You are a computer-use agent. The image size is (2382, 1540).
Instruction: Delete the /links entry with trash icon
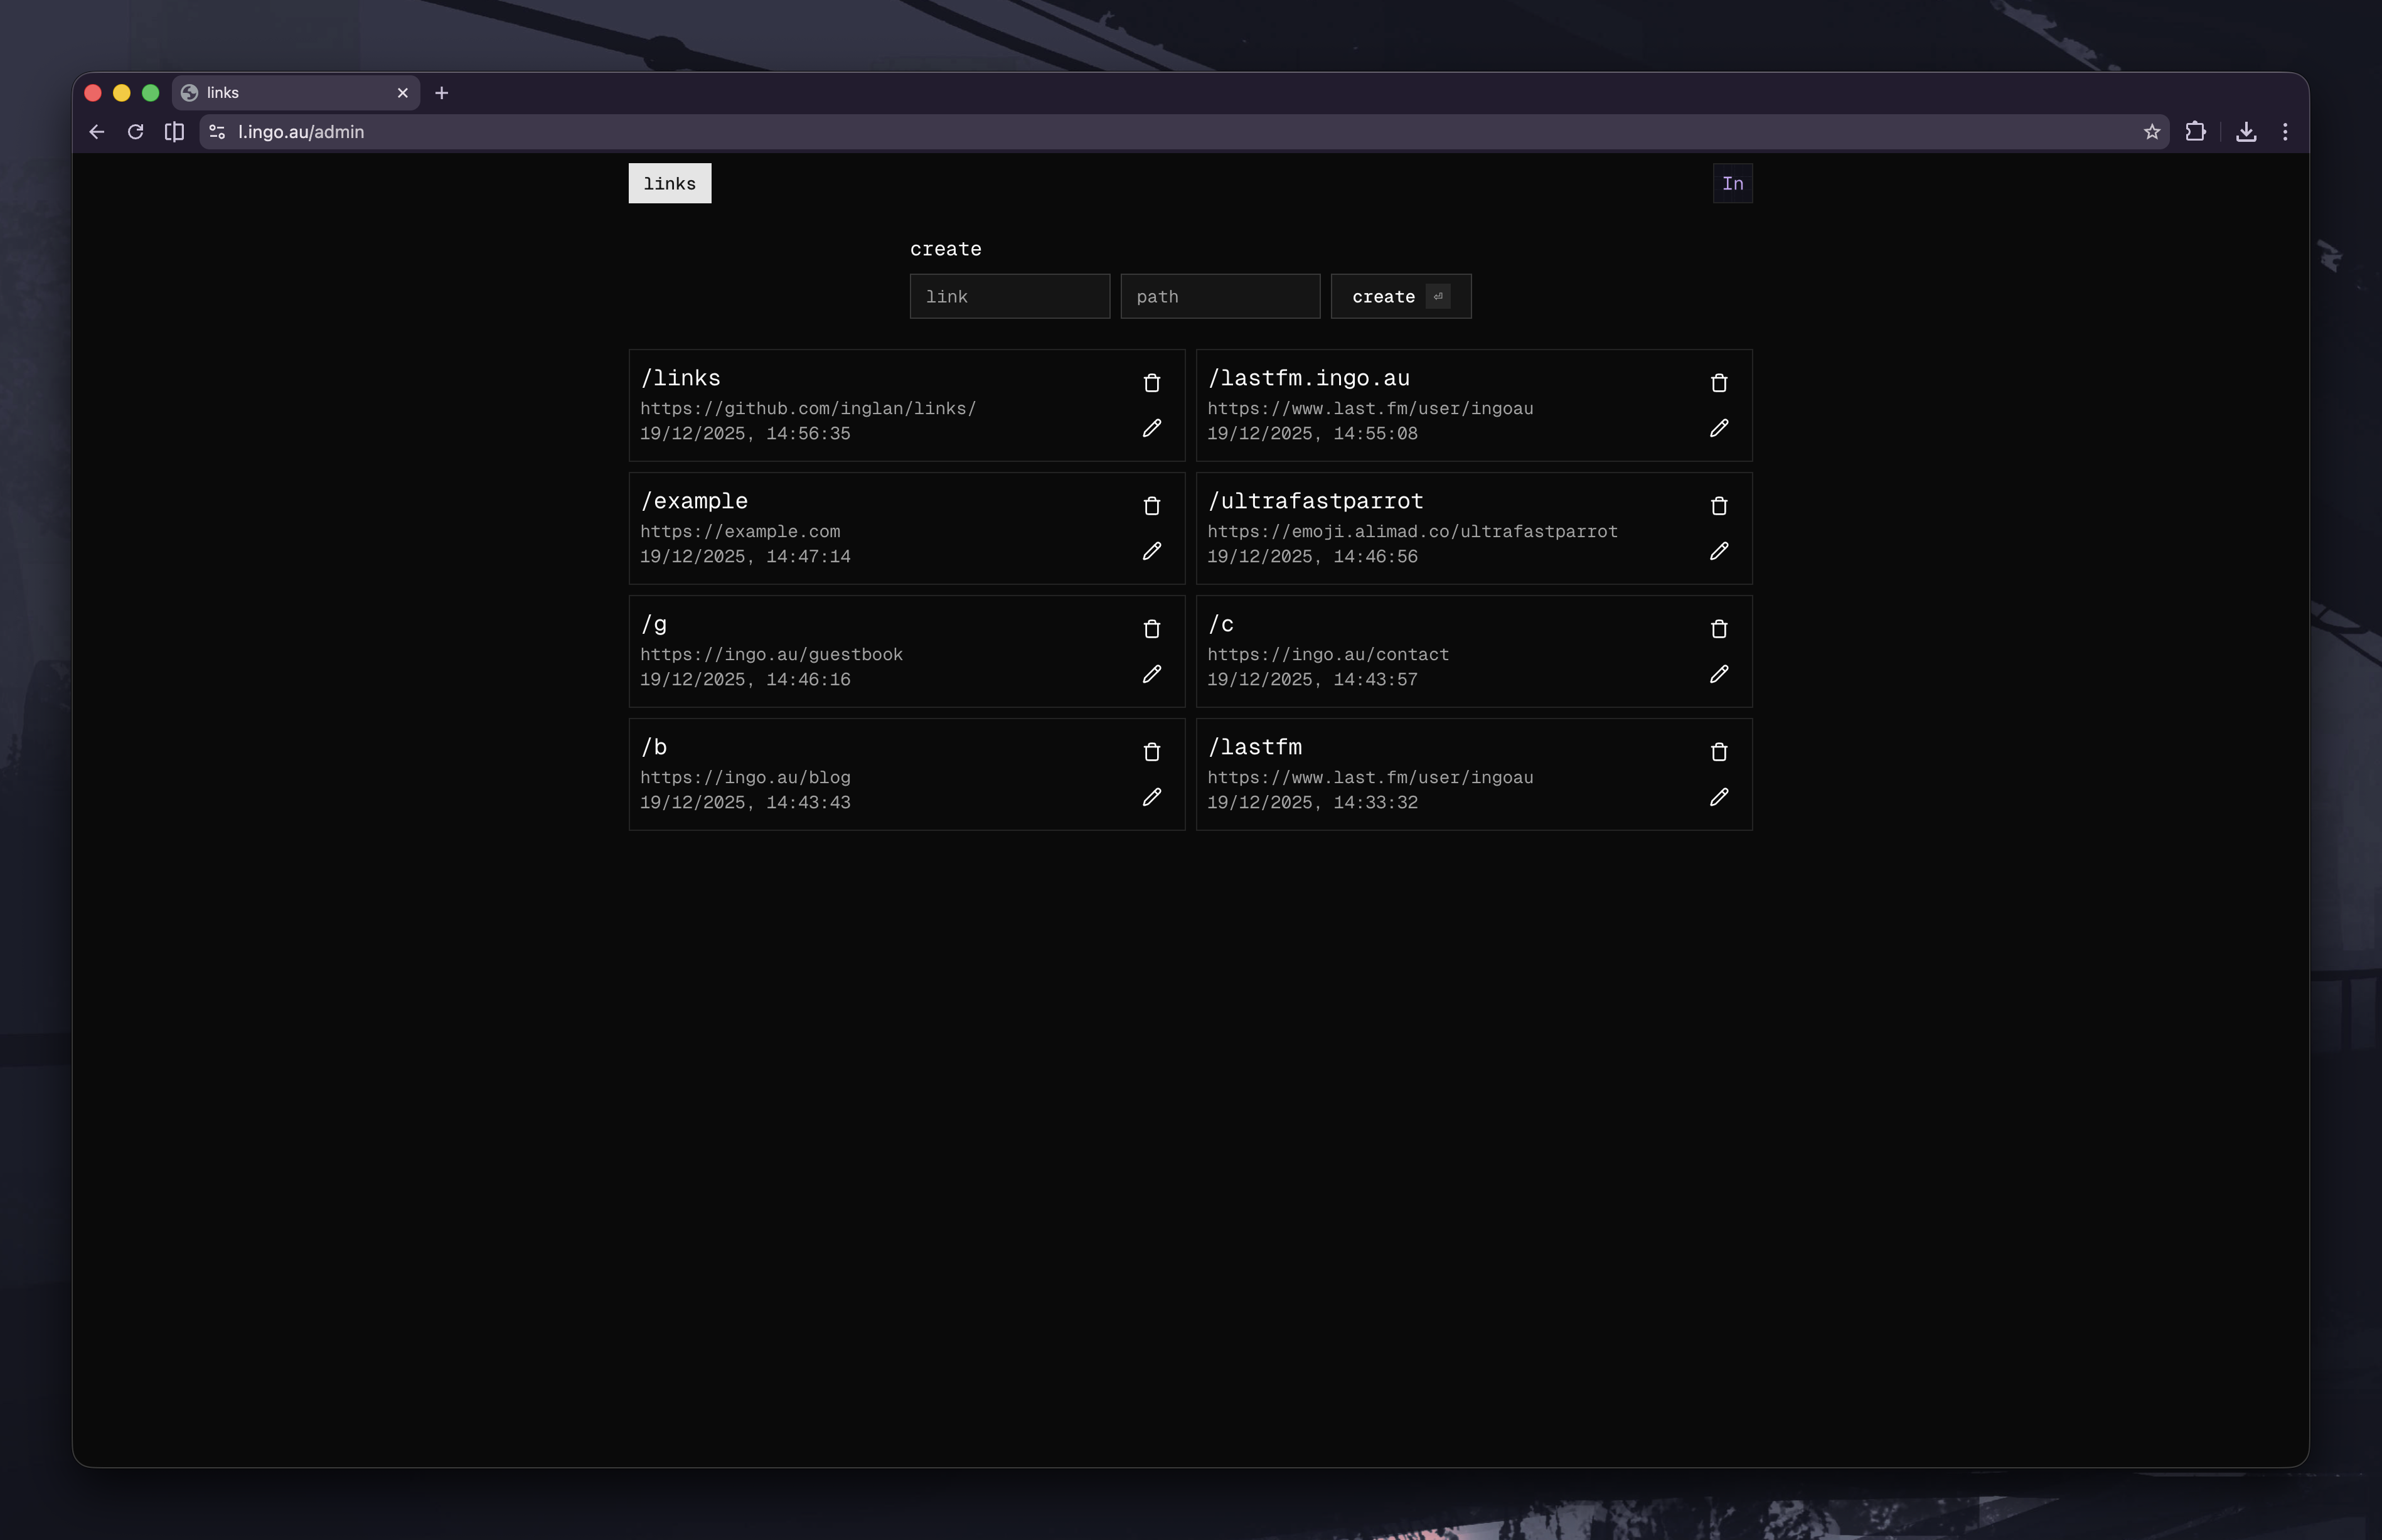pyautogui.click(x=1151, y=383)
